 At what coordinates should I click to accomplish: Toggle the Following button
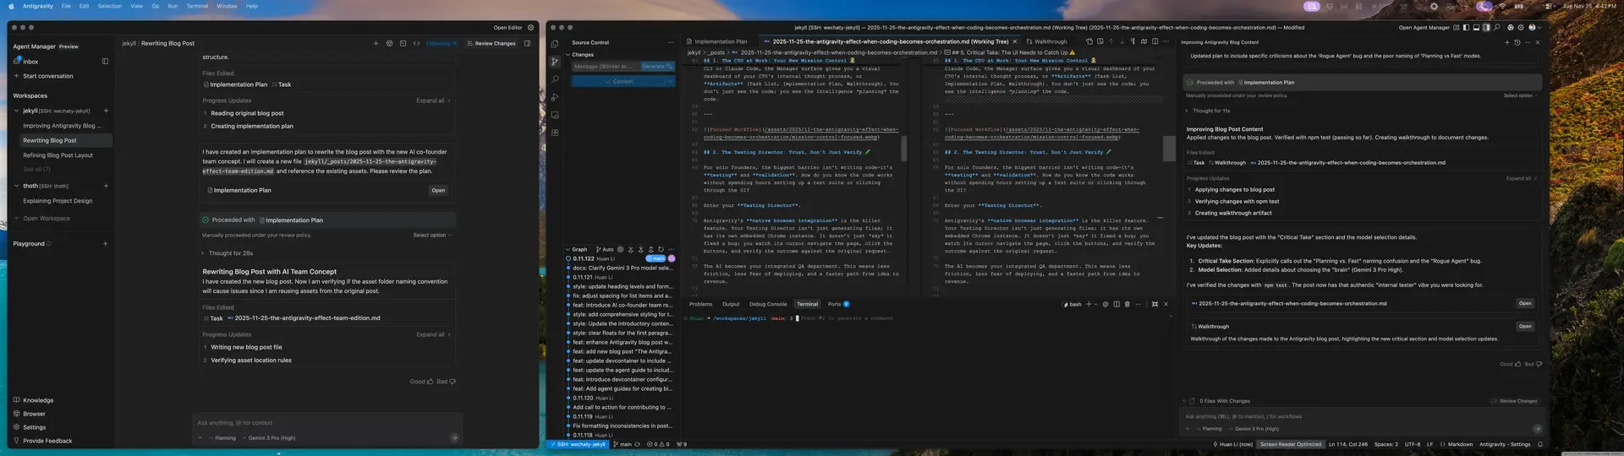click(x=441, y=43)
